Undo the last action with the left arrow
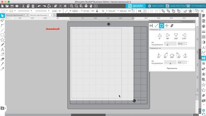Screen dimensions: 206x116 (x=39, y=6)
